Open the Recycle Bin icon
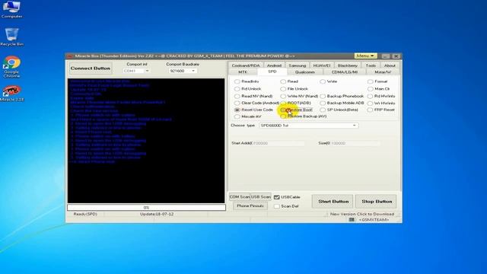This screenshot has width=487, height=274. tap(11, 37)
